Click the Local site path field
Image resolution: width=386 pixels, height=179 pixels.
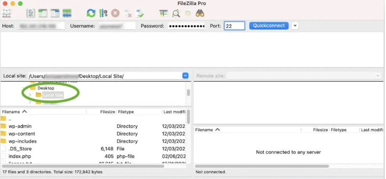click(105, 76)
